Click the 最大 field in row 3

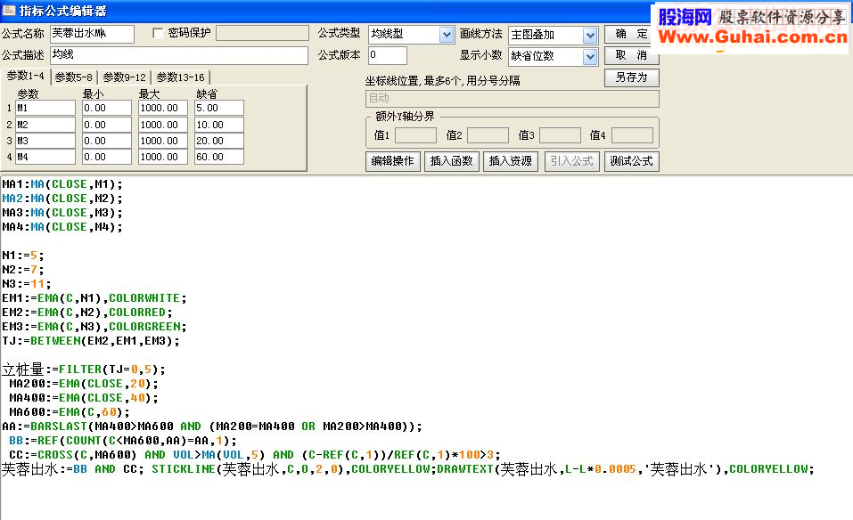click(162, 141)
